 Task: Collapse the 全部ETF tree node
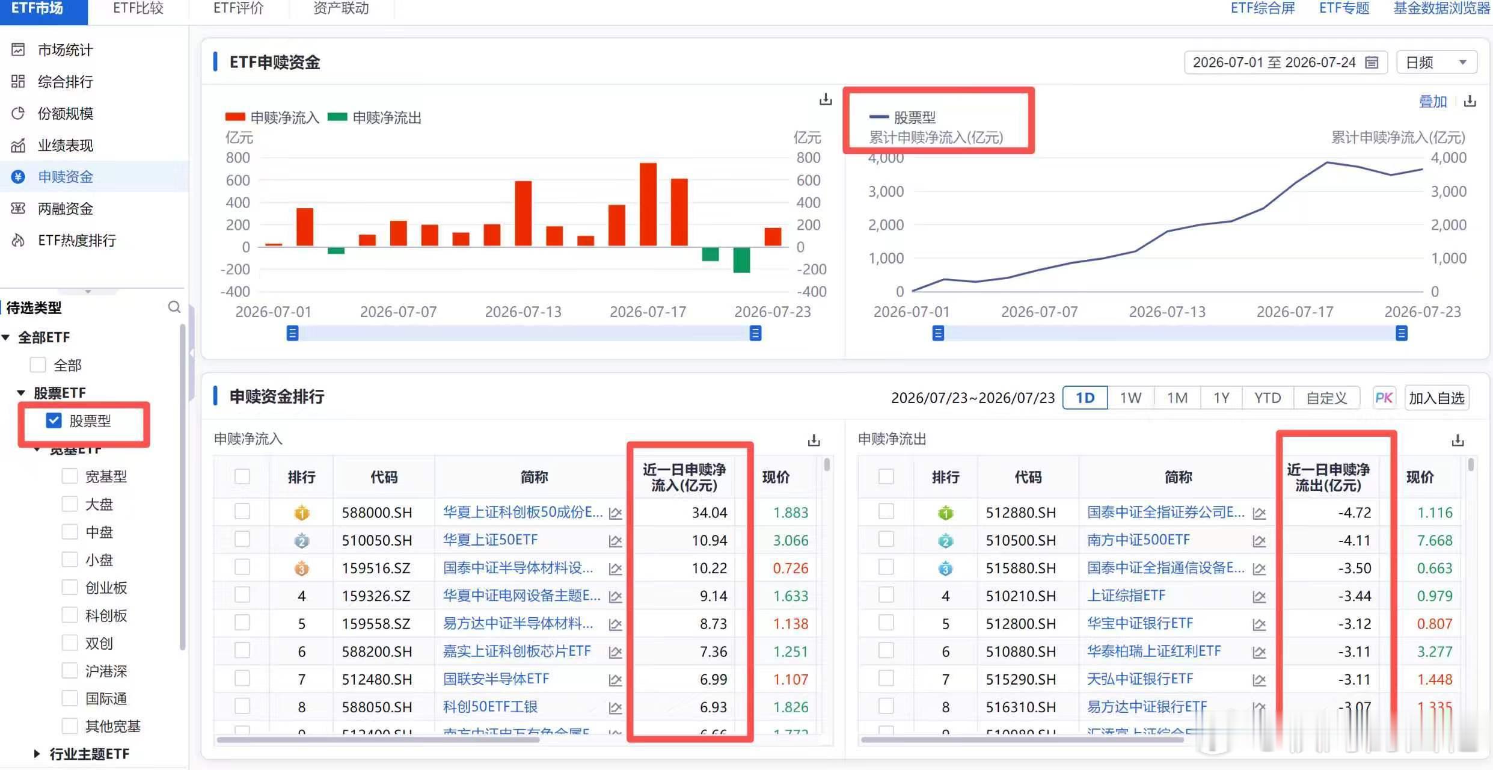[6, 337]
